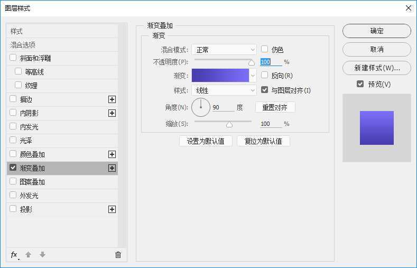Viewport: 417px width, 268px height.
Task: Click the 不透明度 slider handle
Action: click(x=252, y=63)
